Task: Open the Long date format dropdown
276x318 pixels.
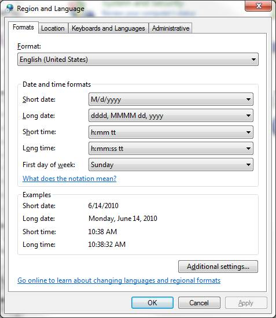Action: tap(171, 116)
